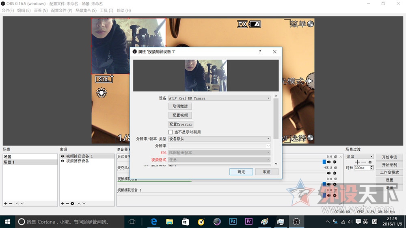Image resolution: width=406 pixels, height=228 pixels.
Task: Open the 场景集合(S) menu
Action: point(86,11)
